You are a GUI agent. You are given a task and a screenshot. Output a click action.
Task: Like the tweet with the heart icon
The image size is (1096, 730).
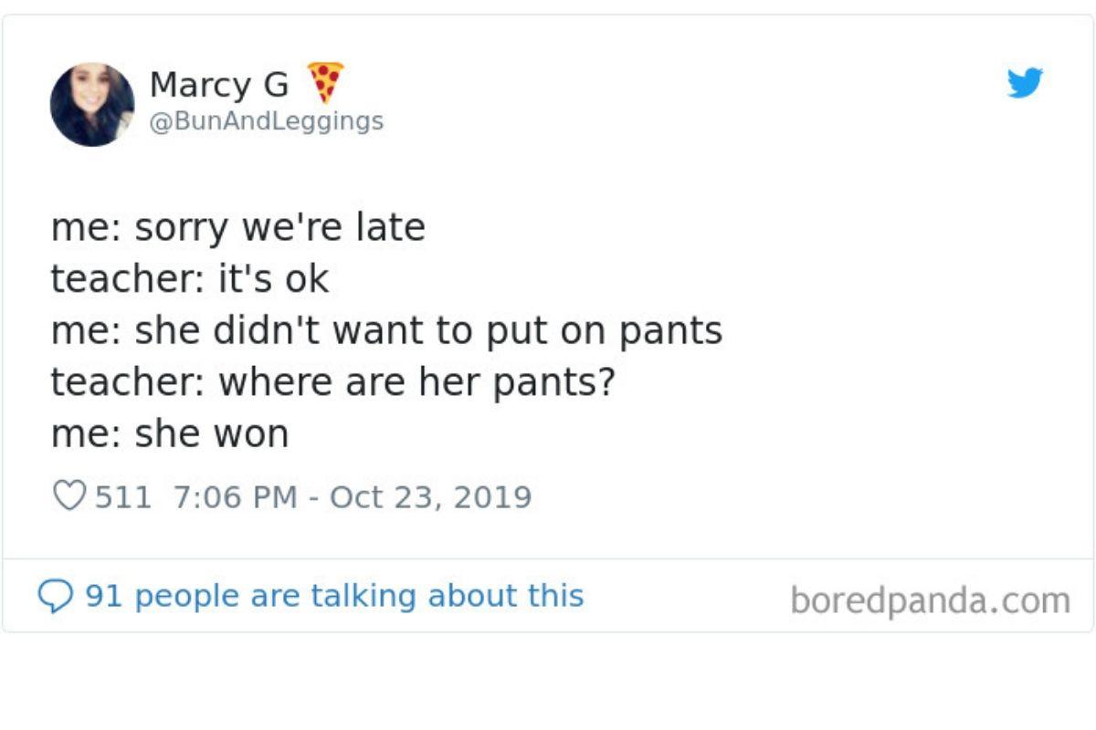(68, 496)
